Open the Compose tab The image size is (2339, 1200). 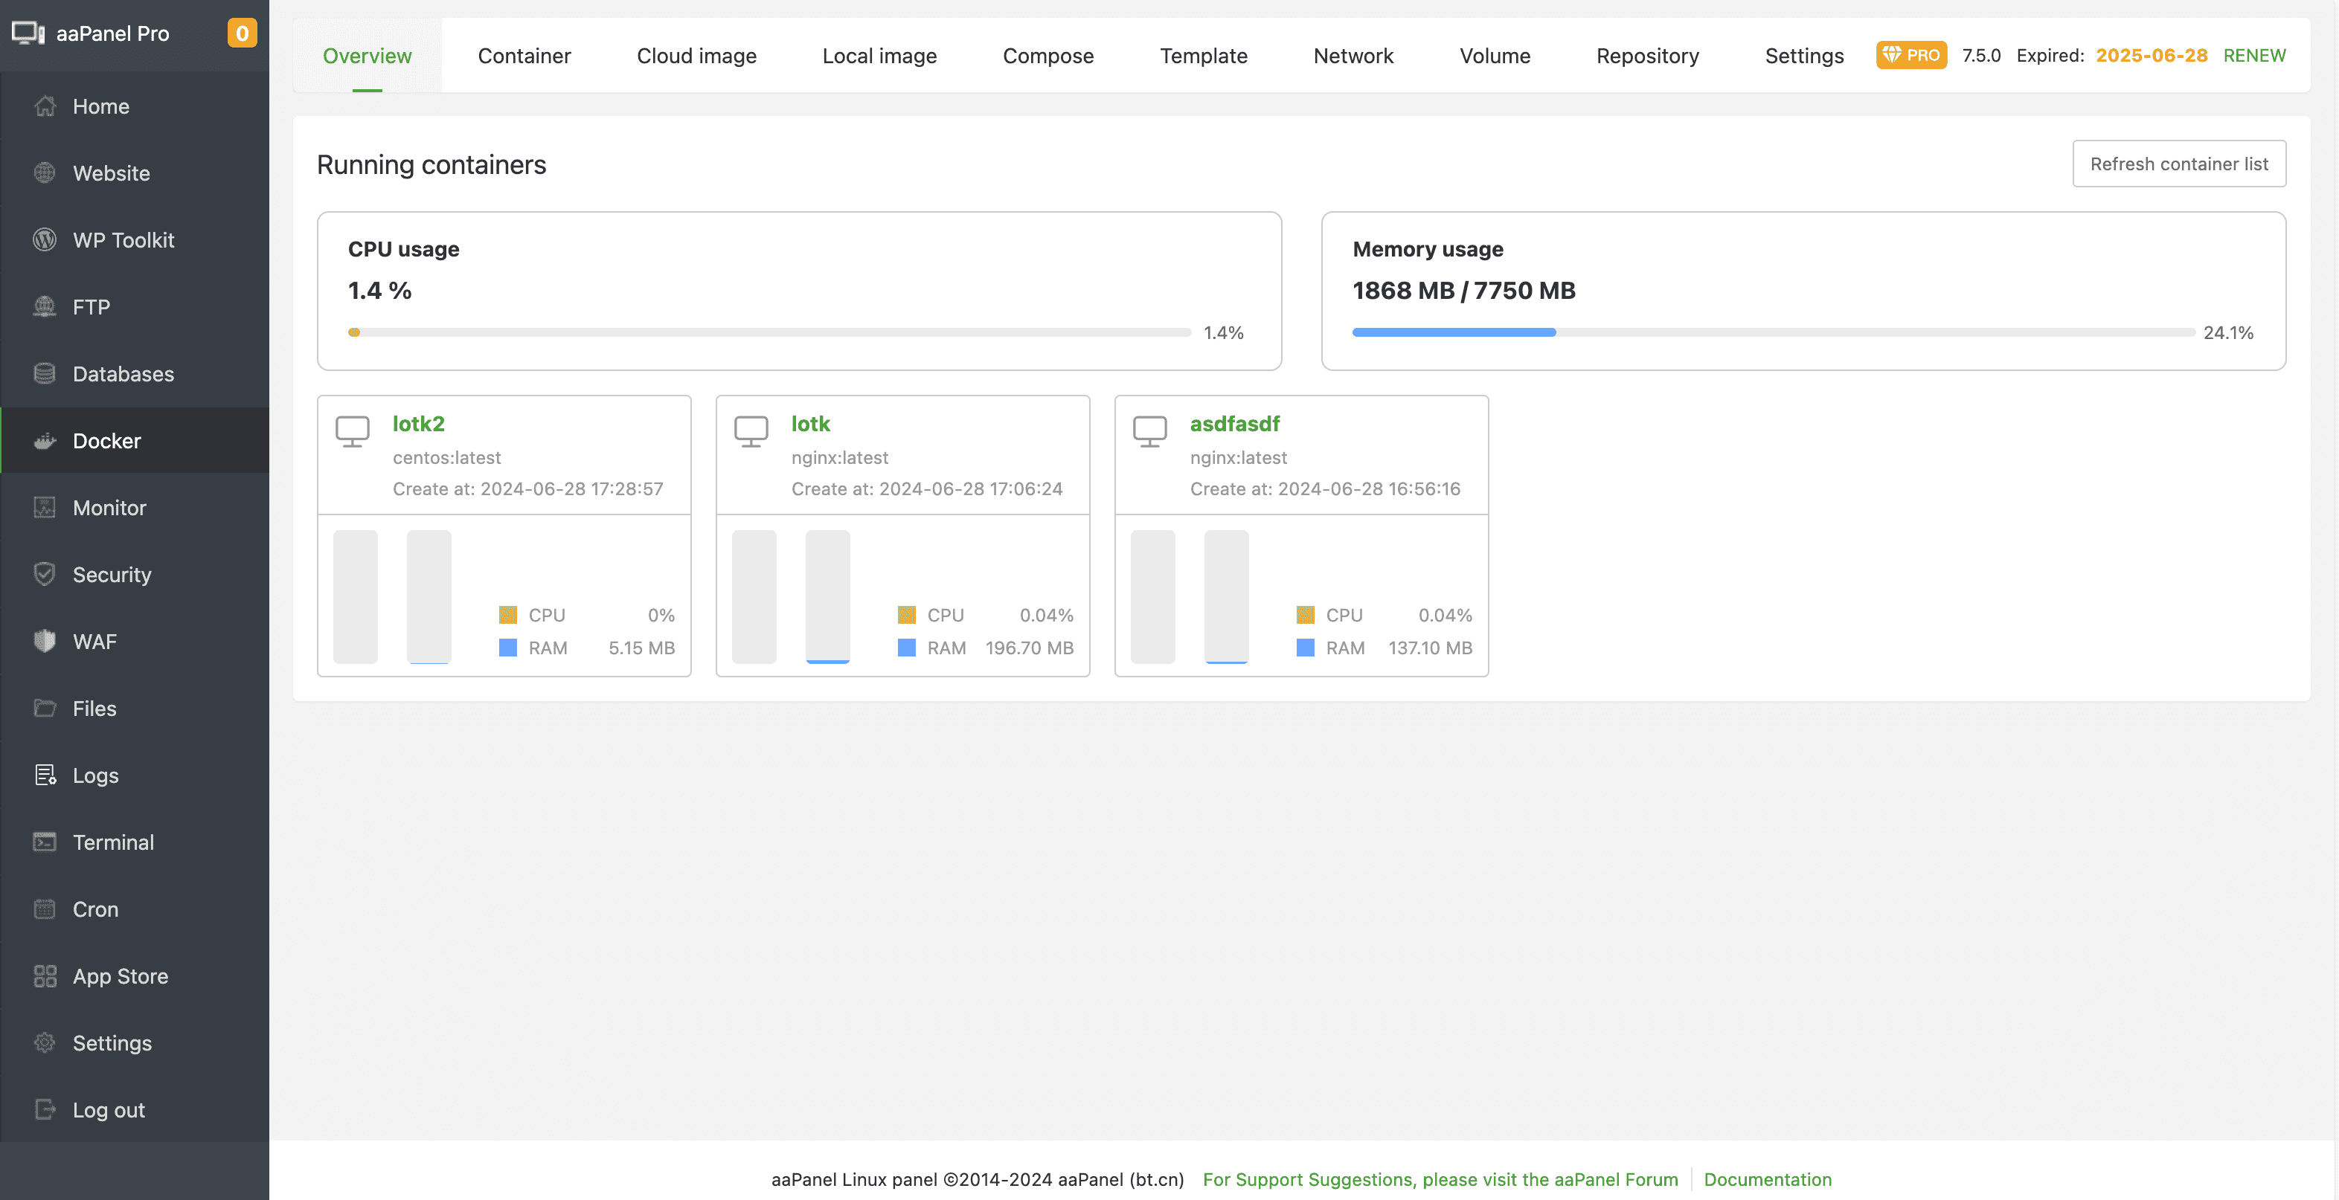(1047, 55)
